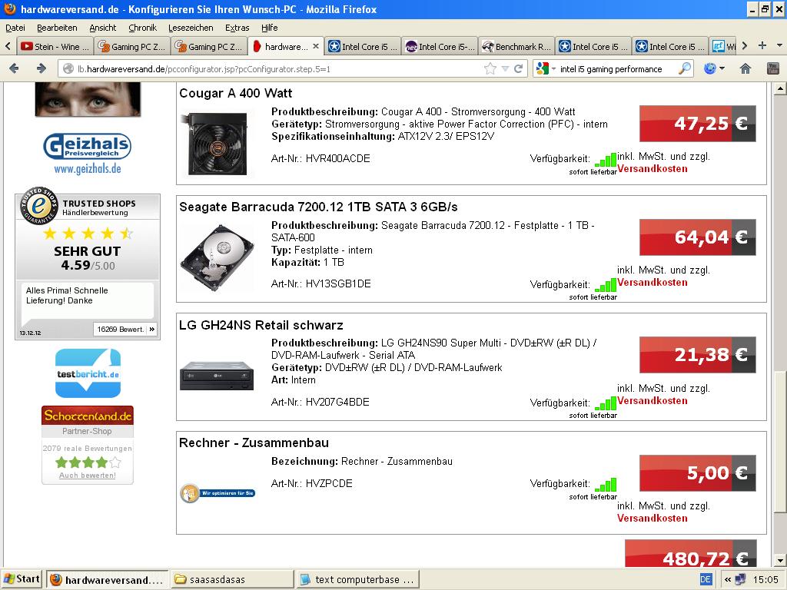Open the Bearbeiten menu
This screenshot has width=787, height=590.
coord(57,28)
